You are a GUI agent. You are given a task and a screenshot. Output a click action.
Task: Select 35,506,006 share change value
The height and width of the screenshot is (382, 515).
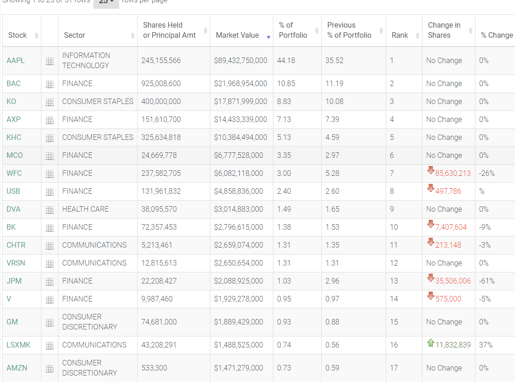[x=453, y=281]
